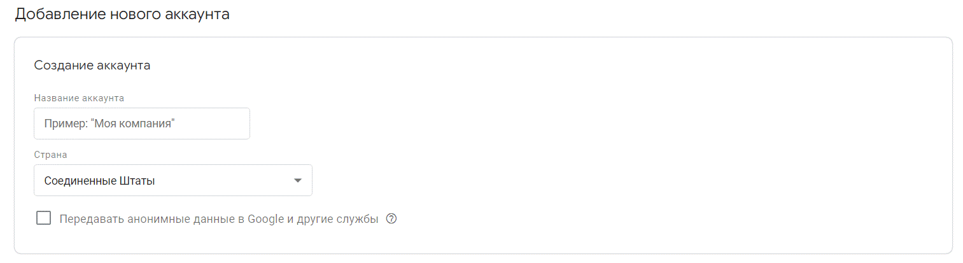Focus the account name input field

pyautogui.click(x=142, y=124)
